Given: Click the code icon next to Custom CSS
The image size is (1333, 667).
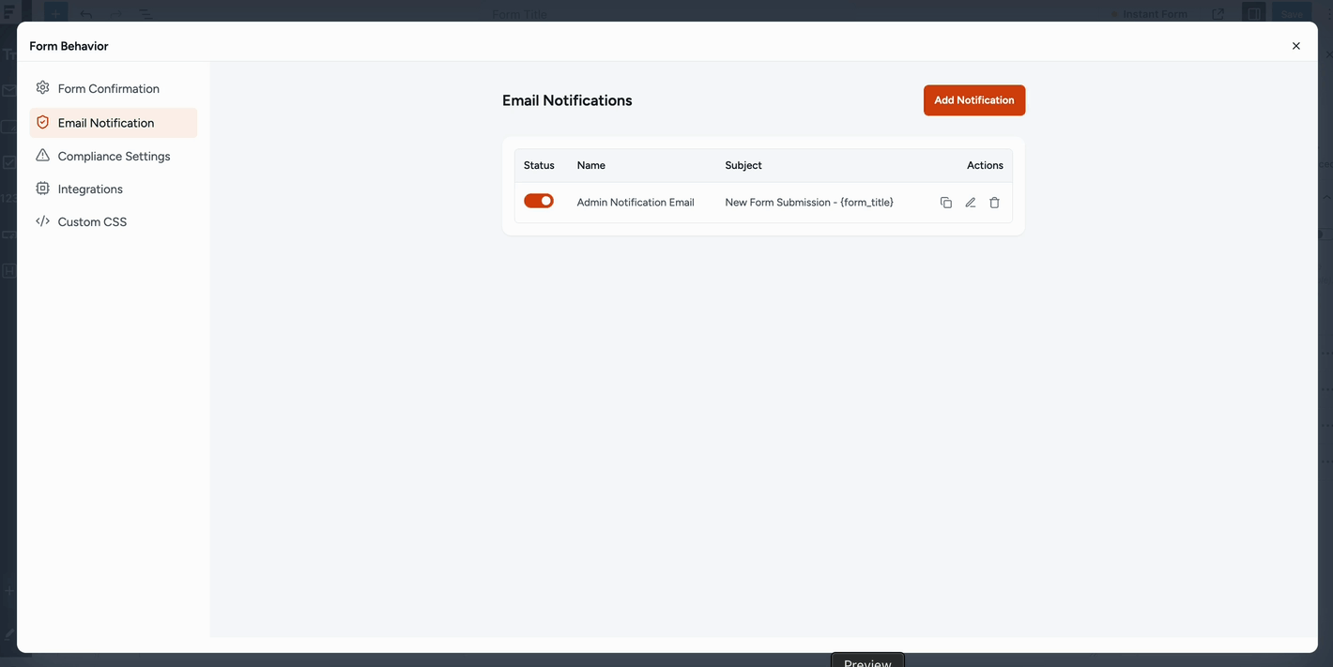Looking at the screenshot, I should coord(42,221).
